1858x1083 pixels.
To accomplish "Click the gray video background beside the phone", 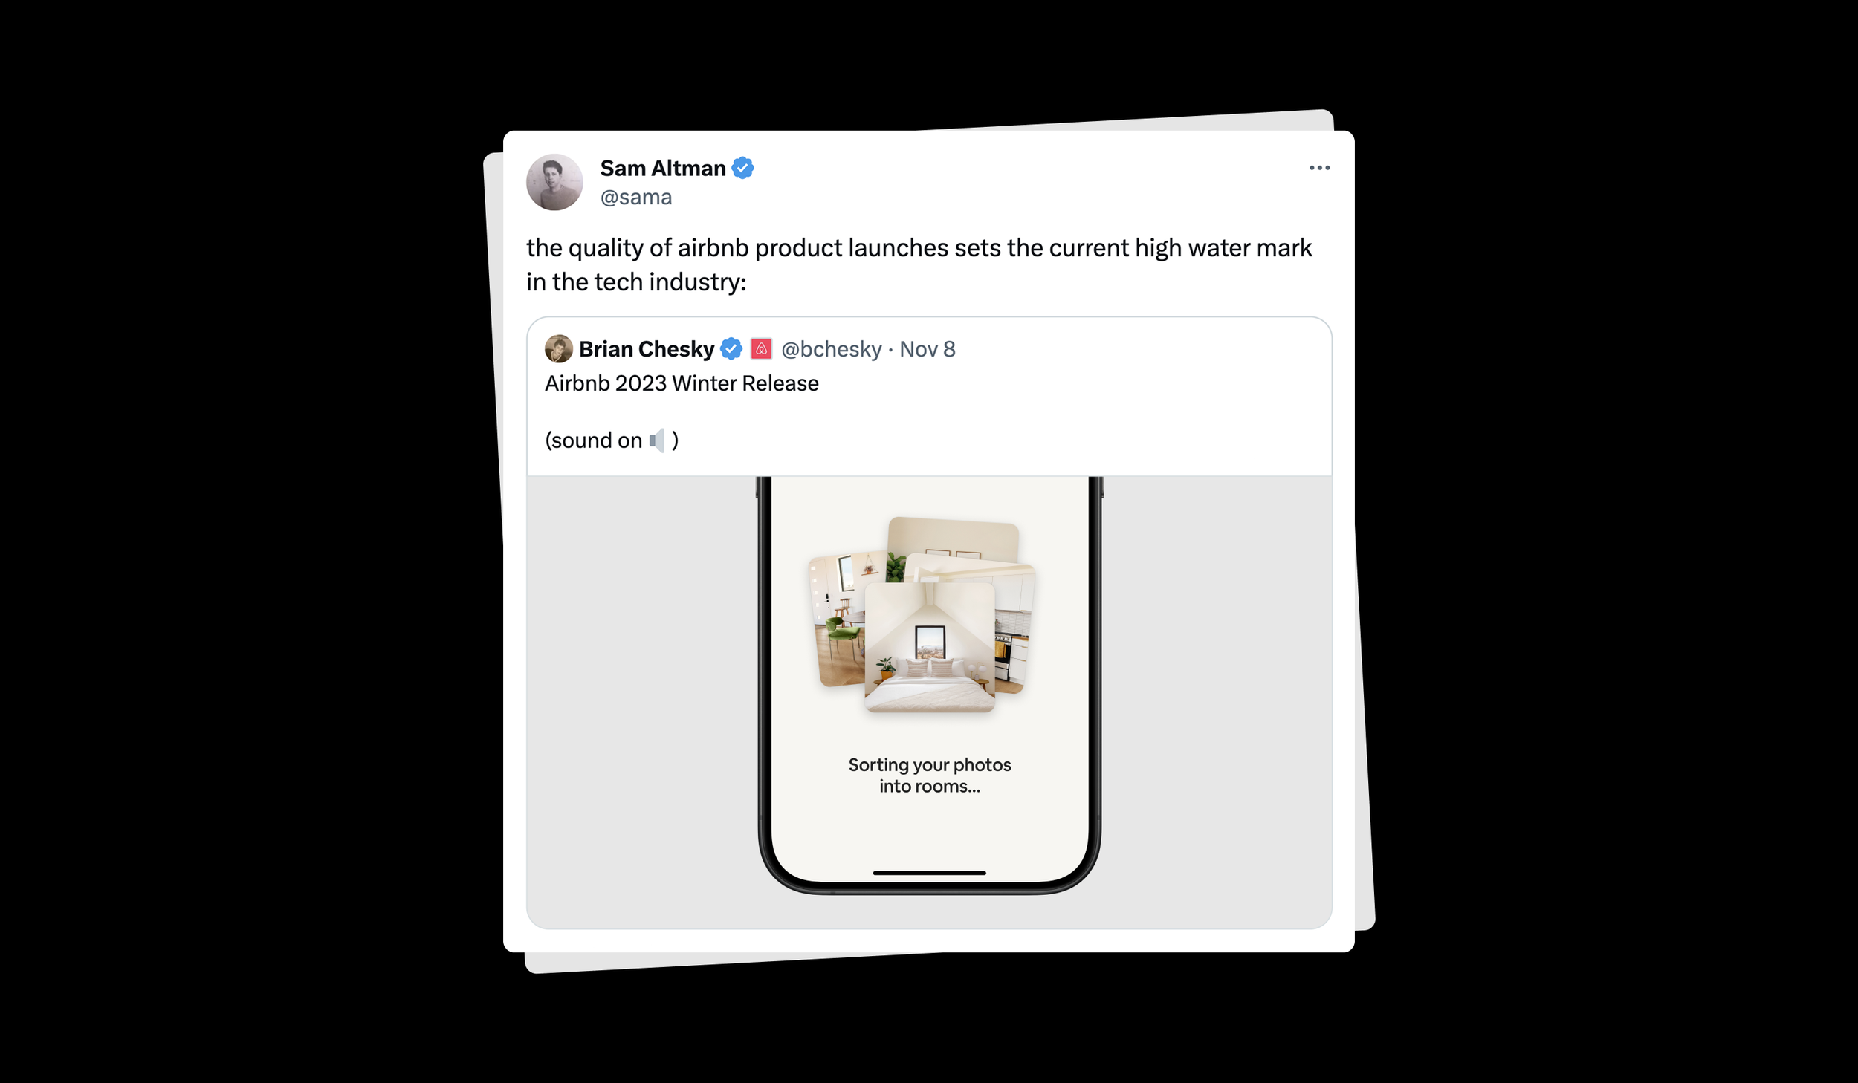I will point(639,698).
